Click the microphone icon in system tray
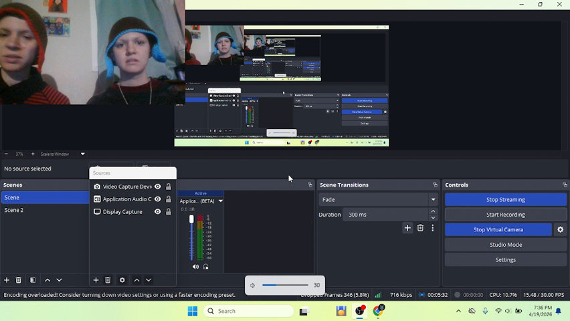 (485, 311)
